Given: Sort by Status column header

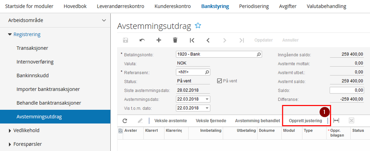Looking at the screenshot, I should pos(358,131).
